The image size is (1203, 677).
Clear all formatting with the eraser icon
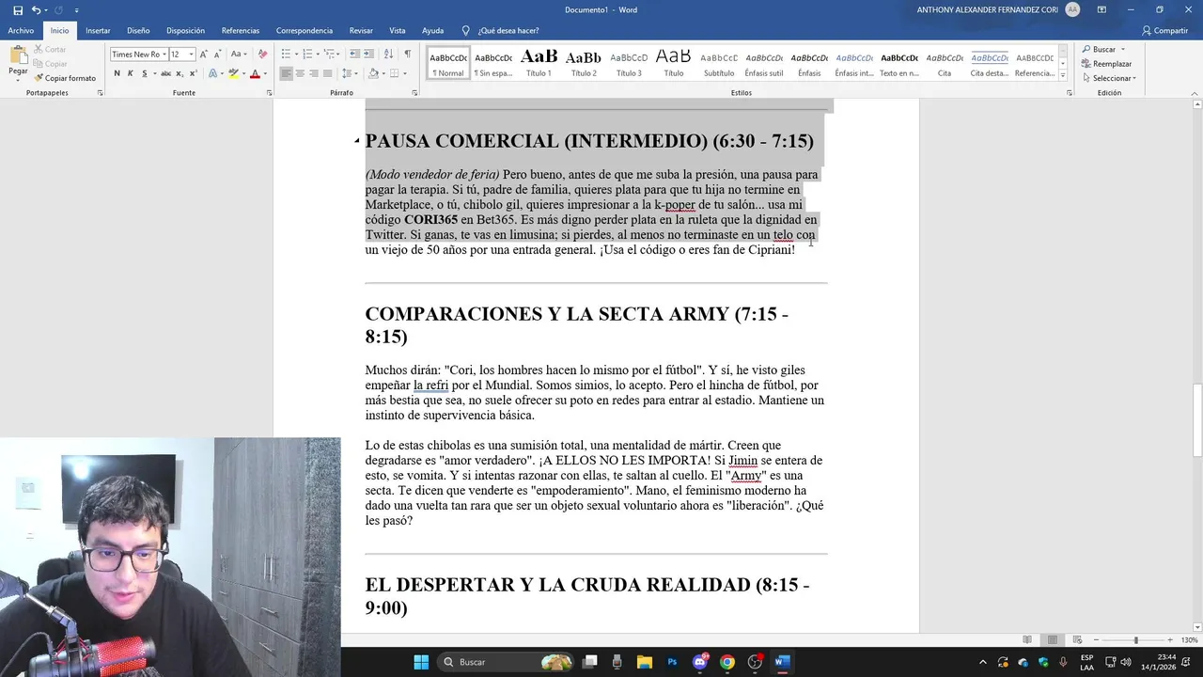point(262,54)
